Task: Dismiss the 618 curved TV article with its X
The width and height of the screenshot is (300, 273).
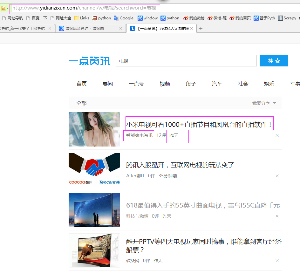Action: pos(277,216)
